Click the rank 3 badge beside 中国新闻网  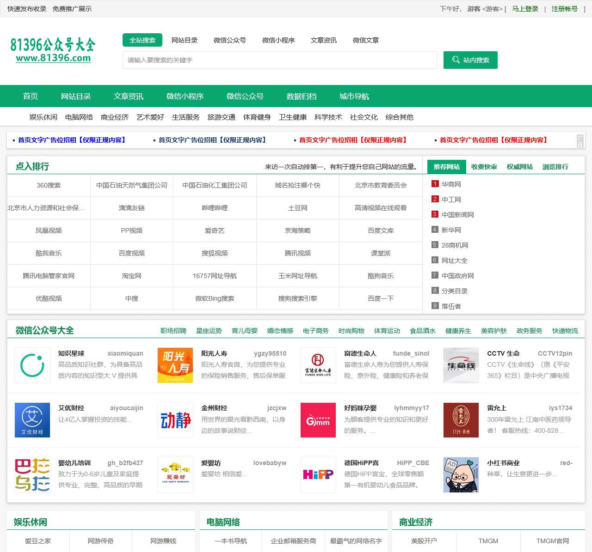pyautogui.click(x=435, y=214)
